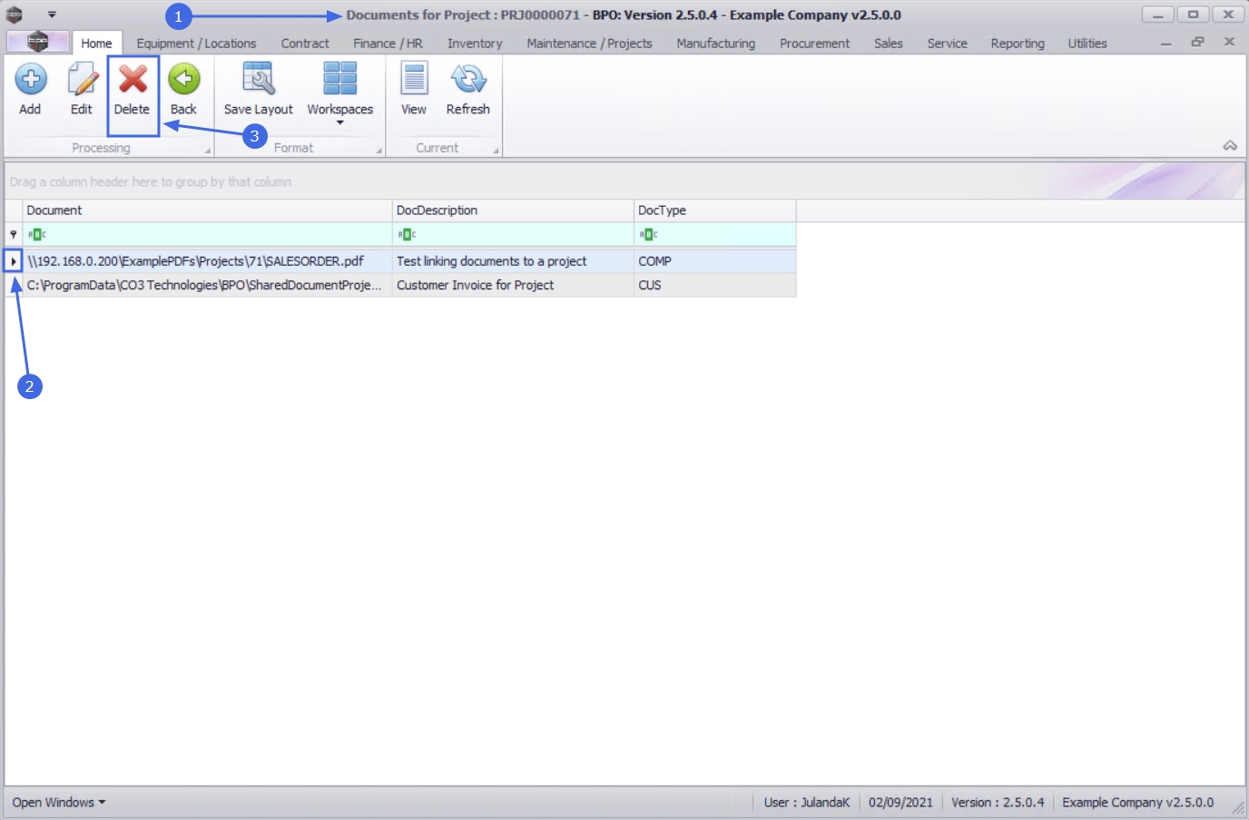Open the Service tab
The width and height of the screenshot is (1249, 820).
pos(947,44)
